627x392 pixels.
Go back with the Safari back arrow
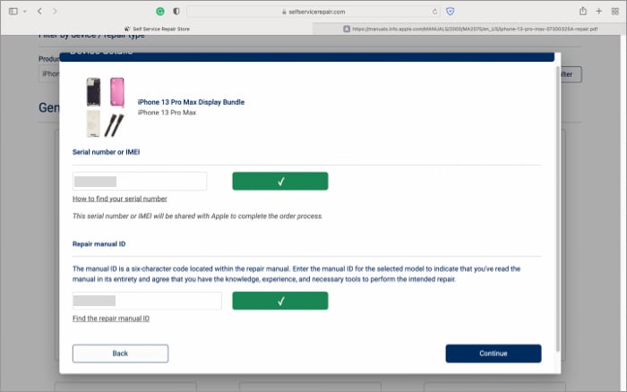39,12
